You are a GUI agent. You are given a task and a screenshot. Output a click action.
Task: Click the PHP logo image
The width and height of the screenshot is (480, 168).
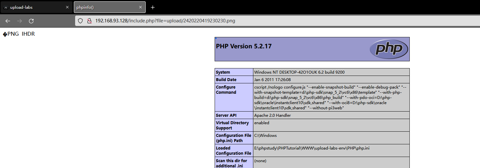point(389,49)
